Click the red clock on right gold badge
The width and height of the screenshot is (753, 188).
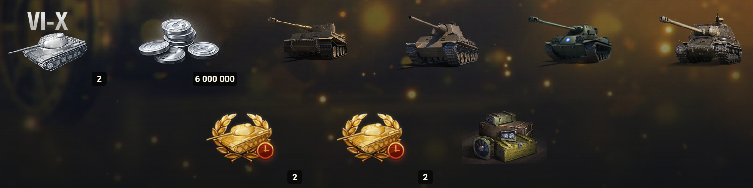tap(396, 151)
